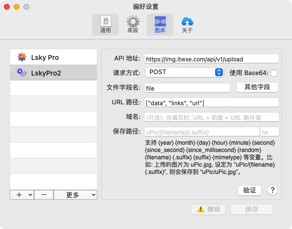Click the 偏好设置 window title
292x229 pixels.
(146, 7)
